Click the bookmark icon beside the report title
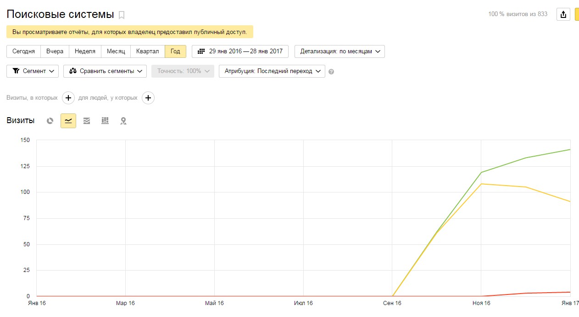Screen dimensions: 579x317 pyautogui.click(x=122, y=15)
